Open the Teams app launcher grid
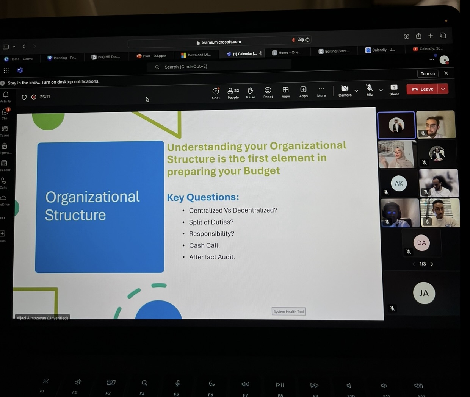The height and width of the screenshot is (397, 470). [x=6, y=70]
